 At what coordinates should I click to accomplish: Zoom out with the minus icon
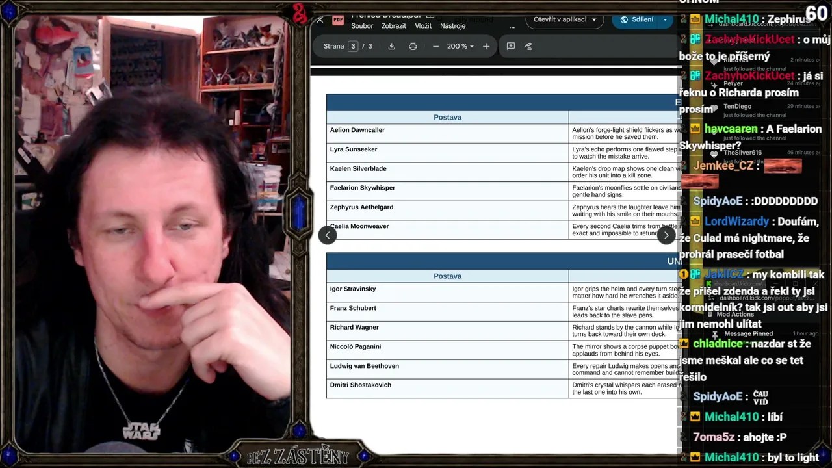pyautogui.click(x=435, y=46)
